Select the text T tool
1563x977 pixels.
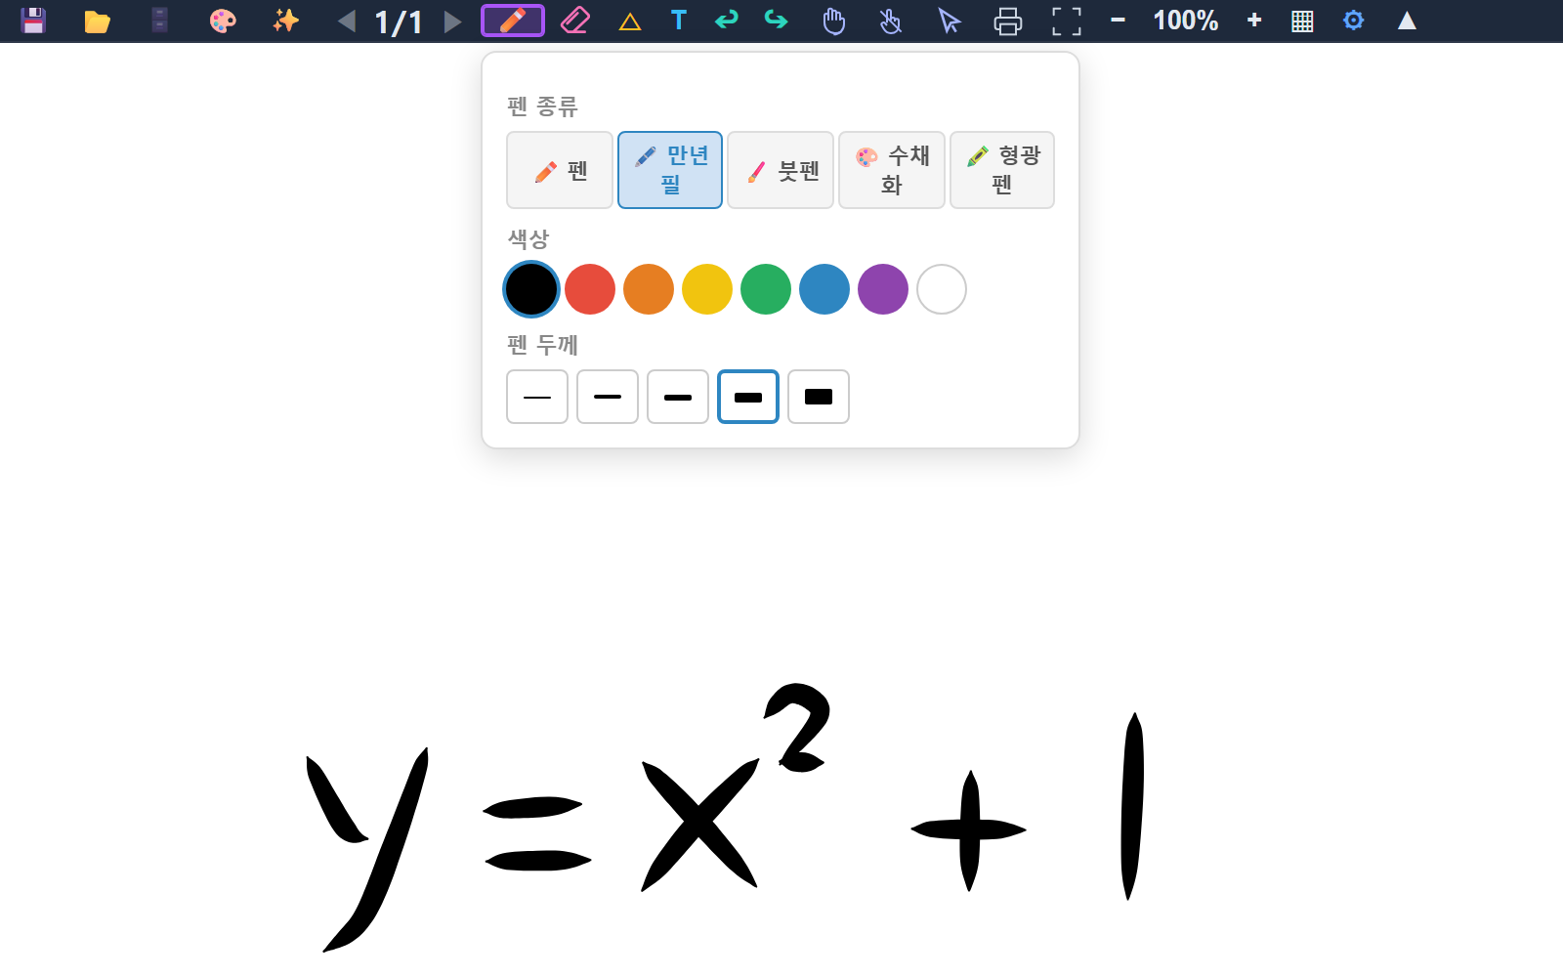679,21
